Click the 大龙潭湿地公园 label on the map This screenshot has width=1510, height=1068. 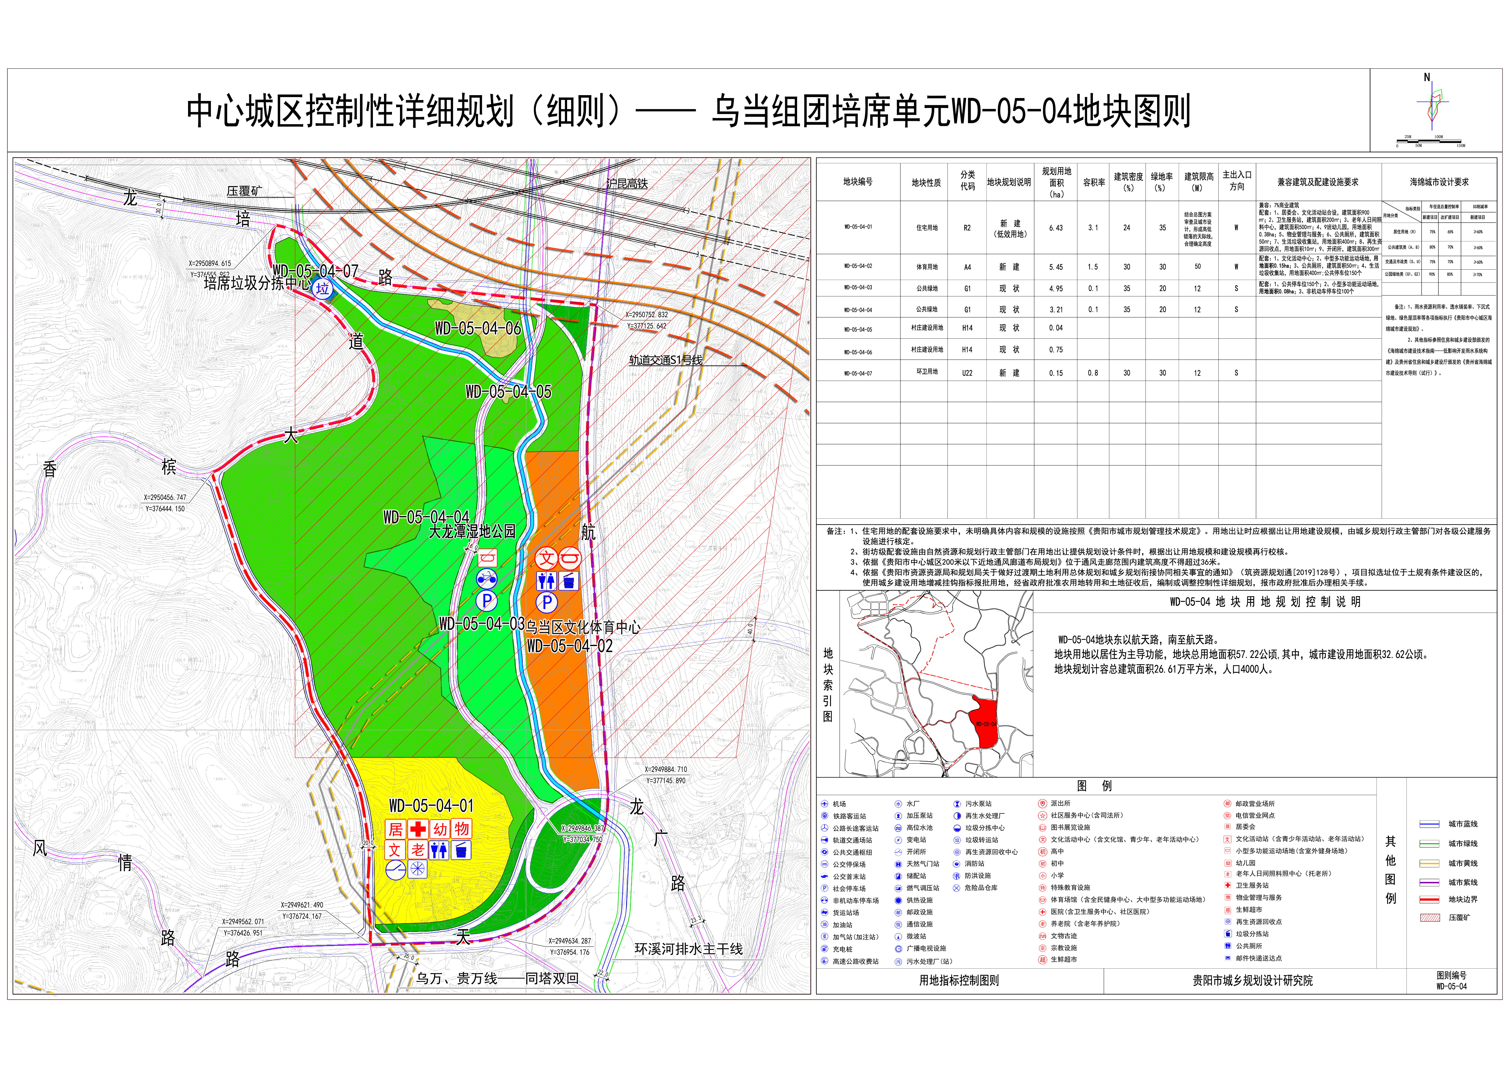(472, 531)
